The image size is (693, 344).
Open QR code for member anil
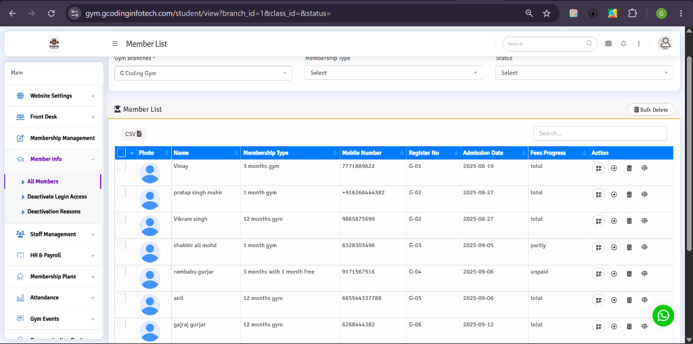coord(598,300)
